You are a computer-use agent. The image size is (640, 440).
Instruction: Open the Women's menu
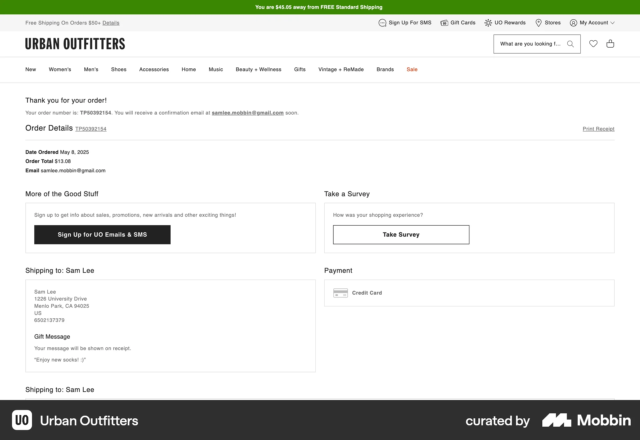(x=60, y=69)
